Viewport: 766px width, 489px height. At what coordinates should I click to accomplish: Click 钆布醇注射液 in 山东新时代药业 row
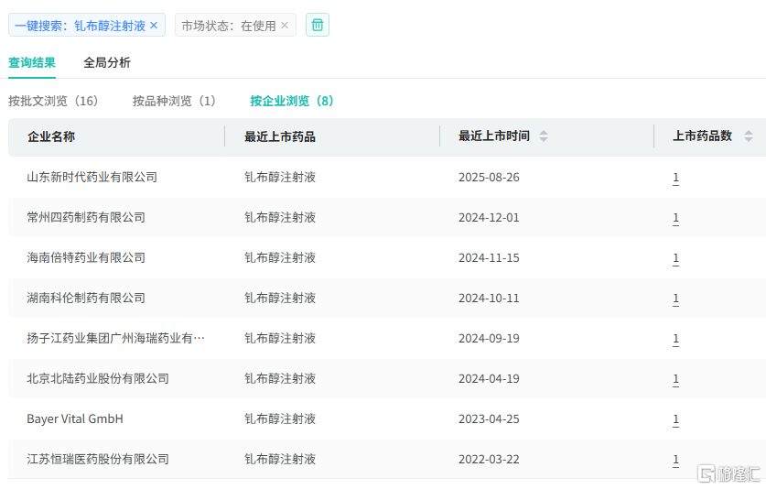click(x=280, y=177)
